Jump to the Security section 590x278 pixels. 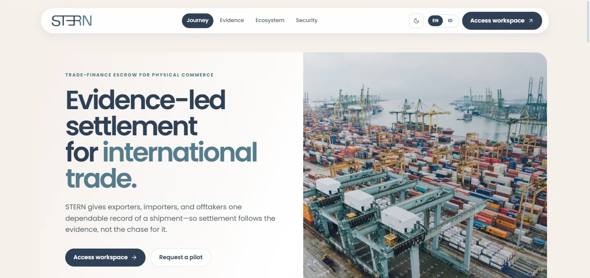(x=306, y=20)
